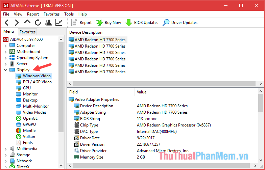Open the Fonts page
This screenshot has width=265, height=170.
pos(28,143)
